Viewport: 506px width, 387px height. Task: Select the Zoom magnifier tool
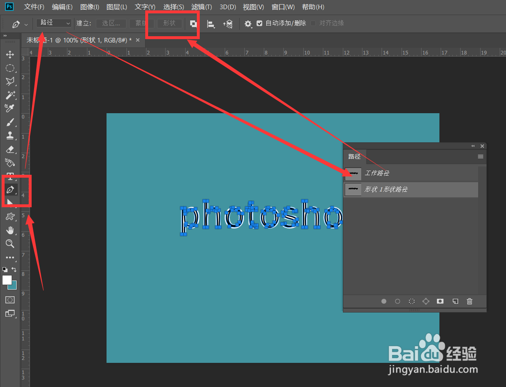pyautogui.click(x=10, y=243)
